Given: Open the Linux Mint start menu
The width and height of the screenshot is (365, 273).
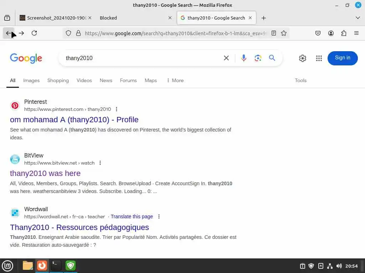Looking at the screenshot, I should [x=8, y=266].
